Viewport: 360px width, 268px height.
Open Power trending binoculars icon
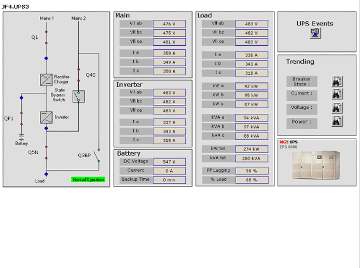point(337,121)
